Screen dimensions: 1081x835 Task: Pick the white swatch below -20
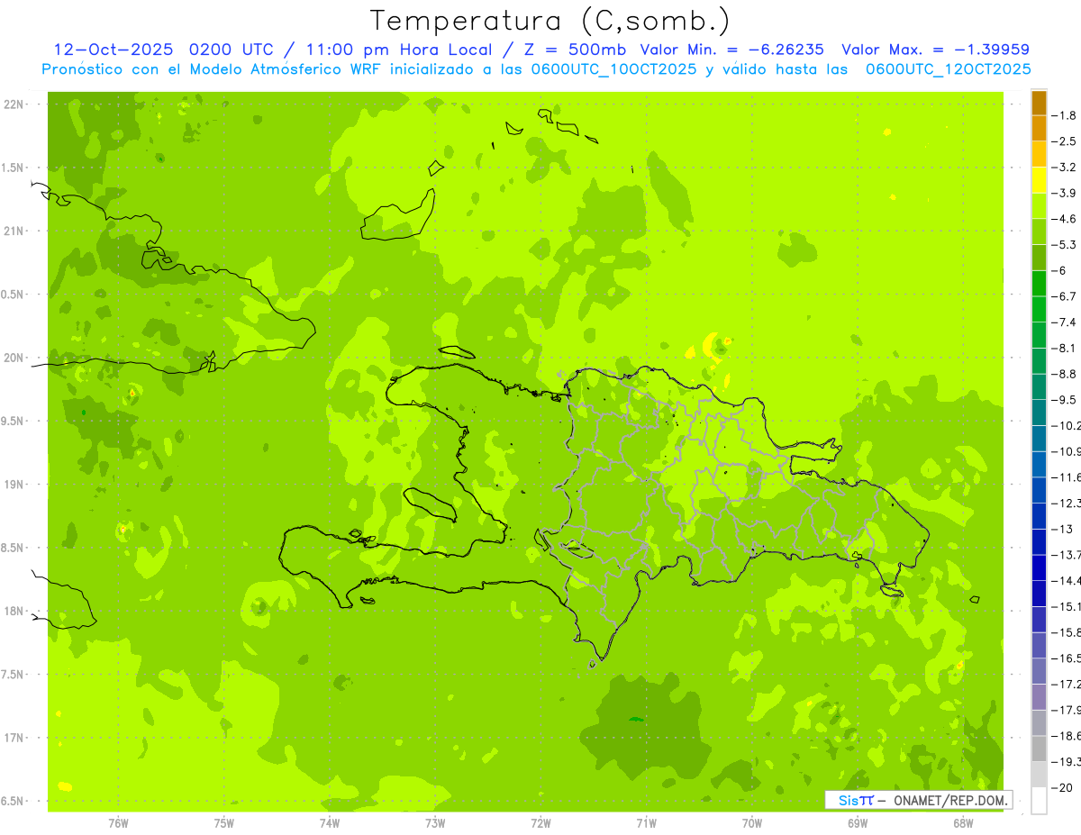coord(1039,800)
